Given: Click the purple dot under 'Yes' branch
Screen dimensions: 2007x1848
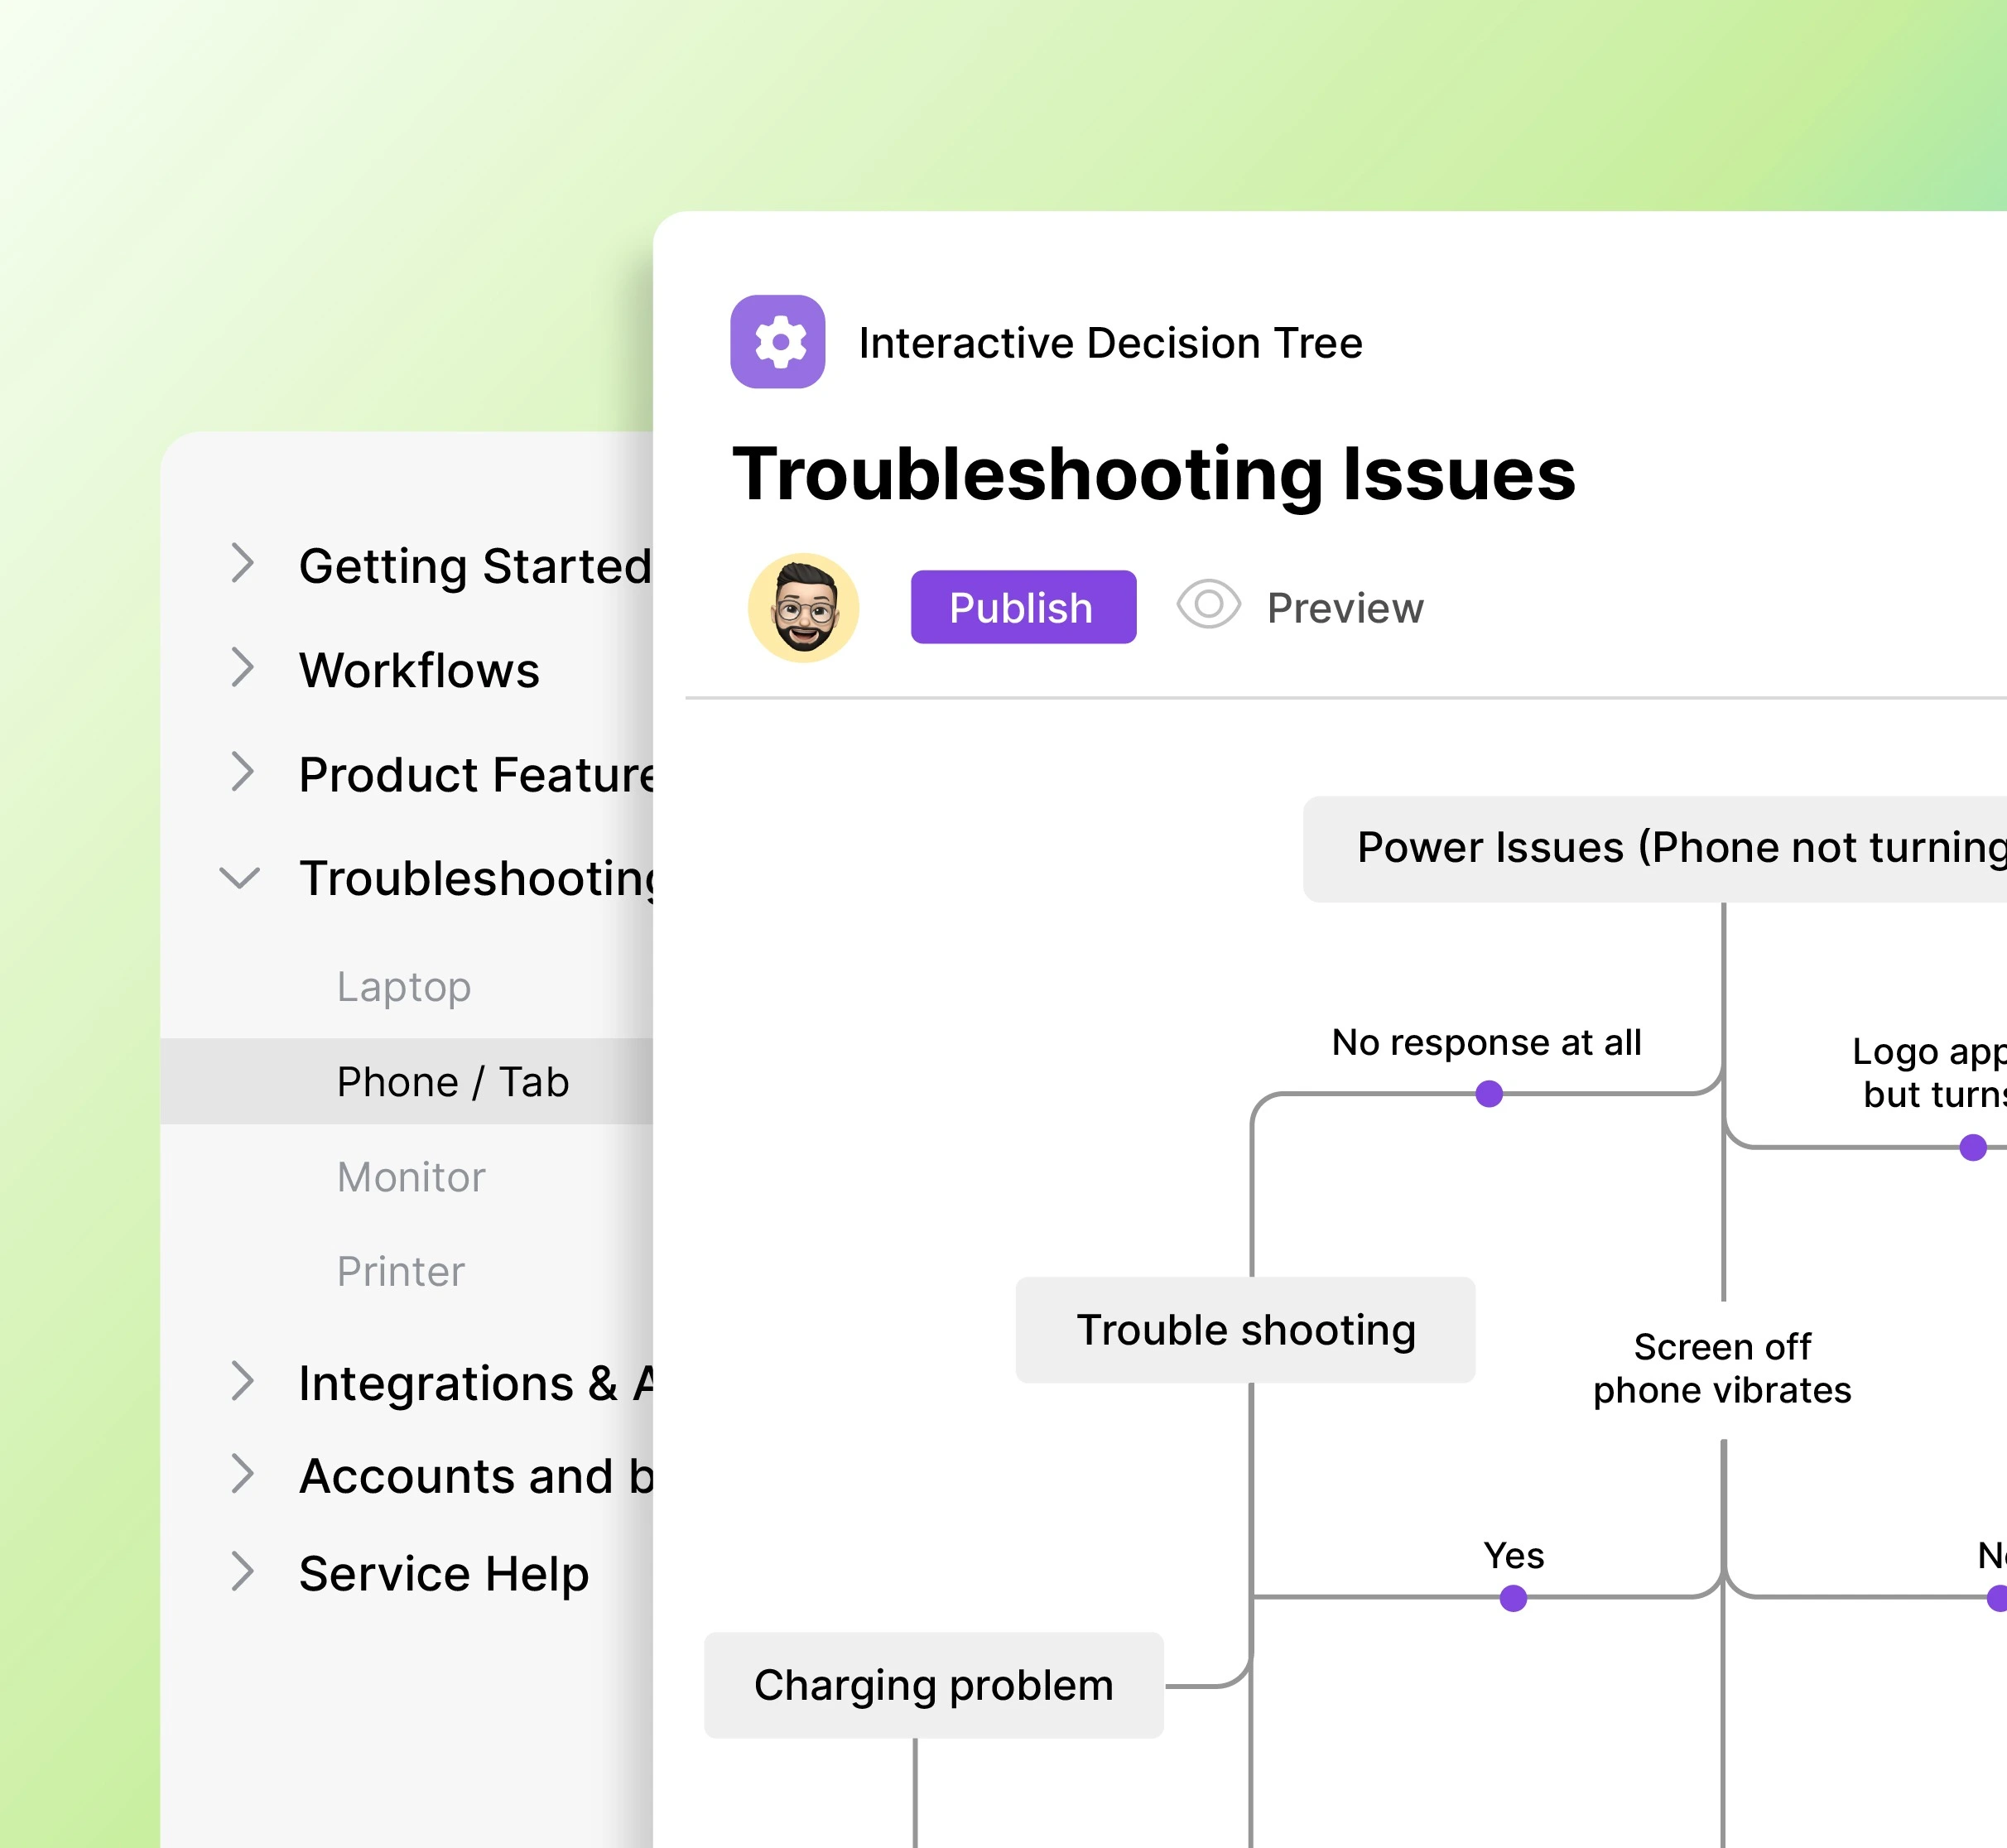Looking at the screenshot, I should [1514, 1598].
